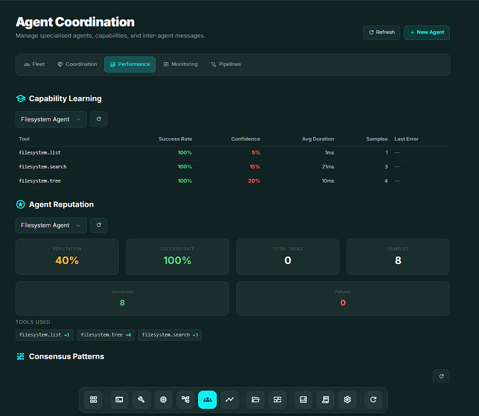Screen dimensions: 479x416
Task: Expand Agent Reputation Filesystem Agent dropdown
Action: pos(51,225)
